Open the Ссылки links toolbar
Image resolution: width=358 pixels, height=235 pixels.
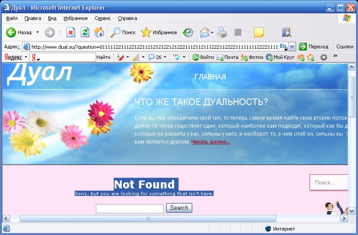pyautogui.click(x=345, y=47)
